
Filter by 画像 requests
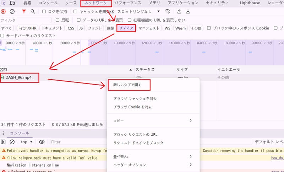coord(110,28)
